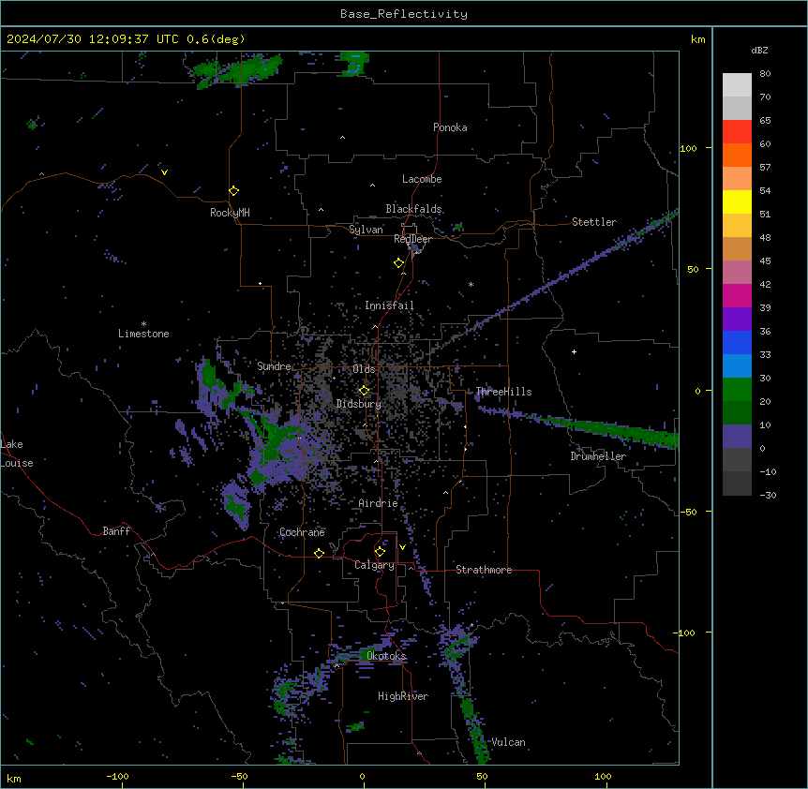Select the blue 33-36 dBZ legend swatch
The width and height of the screenshot is (808, 789).
click(x=737, y=342)
